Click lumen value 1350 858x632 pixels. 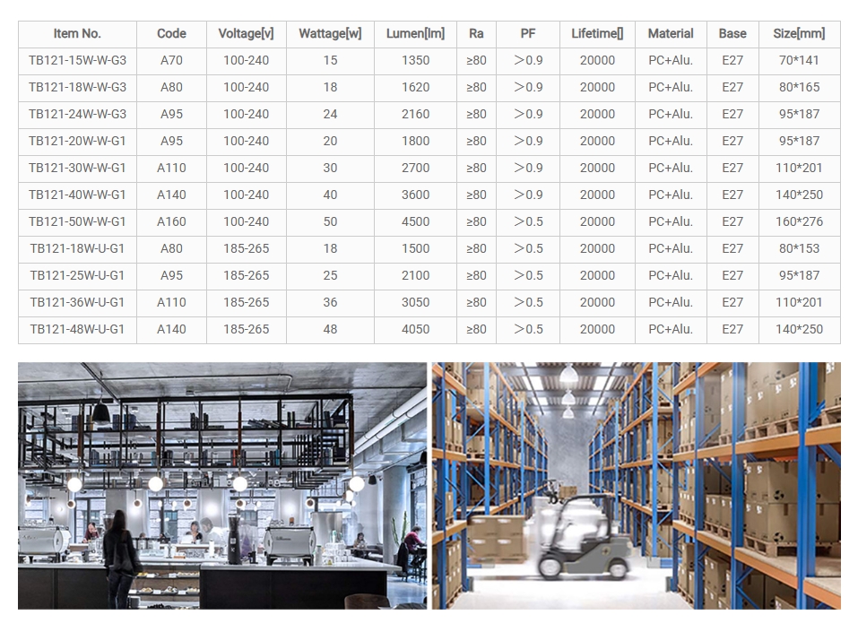[415, 61]
